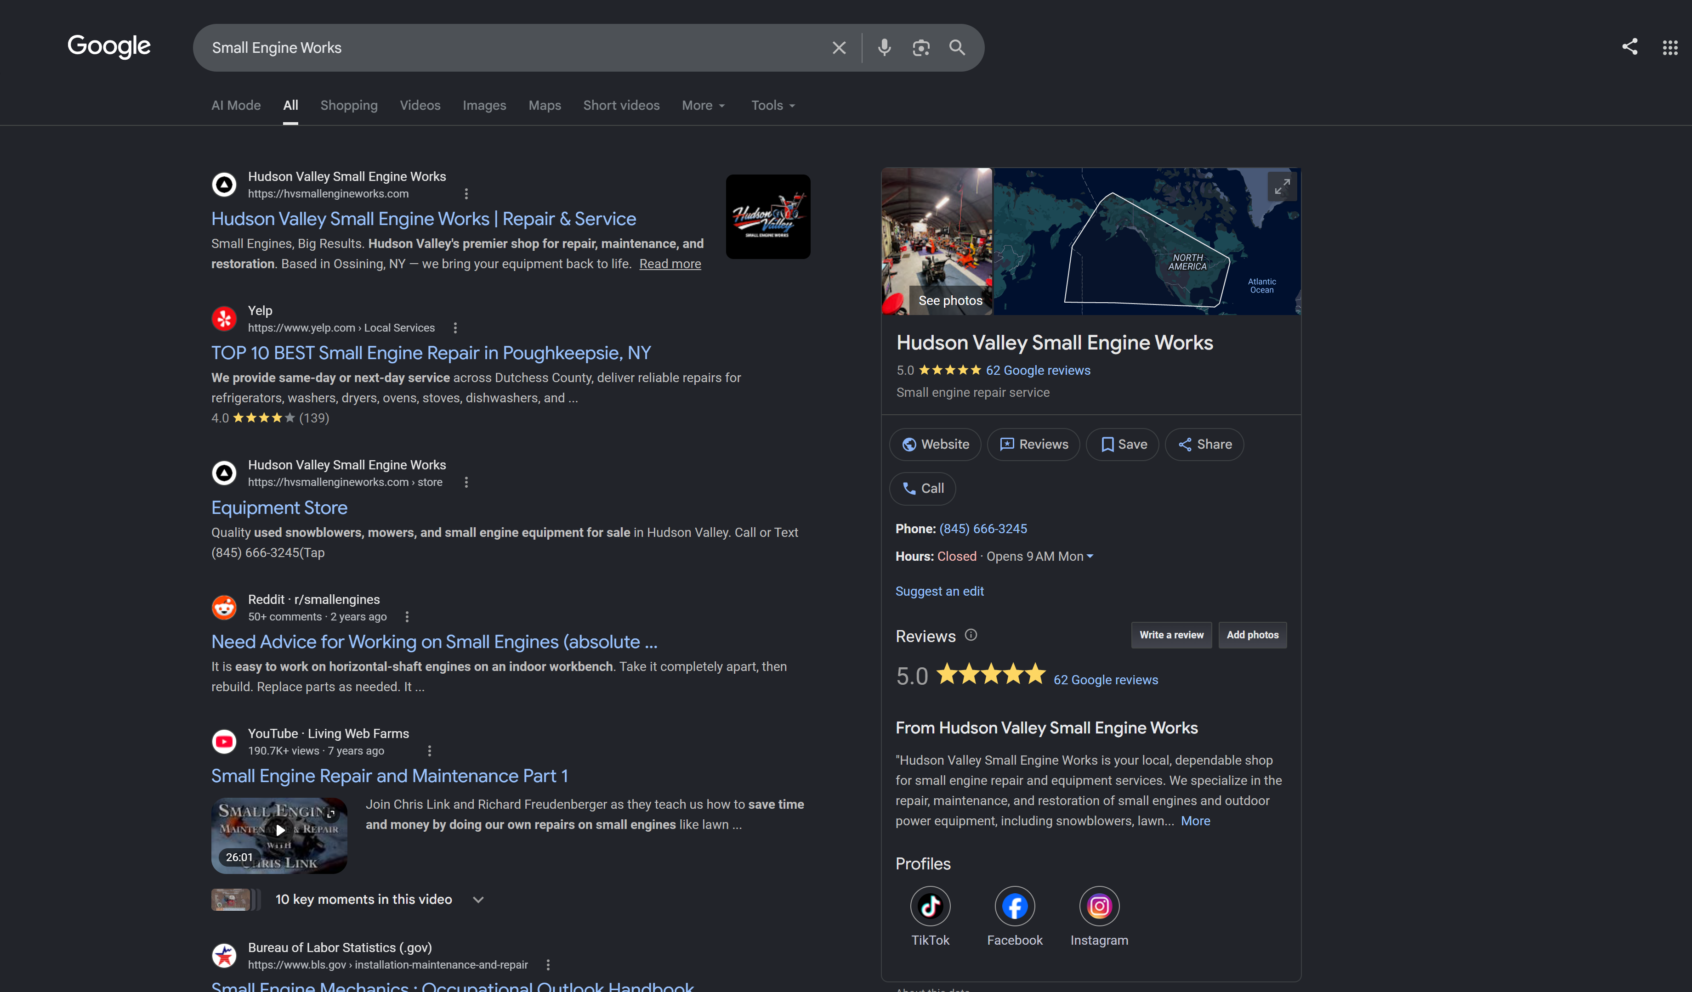Open the Equipment Store result

tap(279, 507)
